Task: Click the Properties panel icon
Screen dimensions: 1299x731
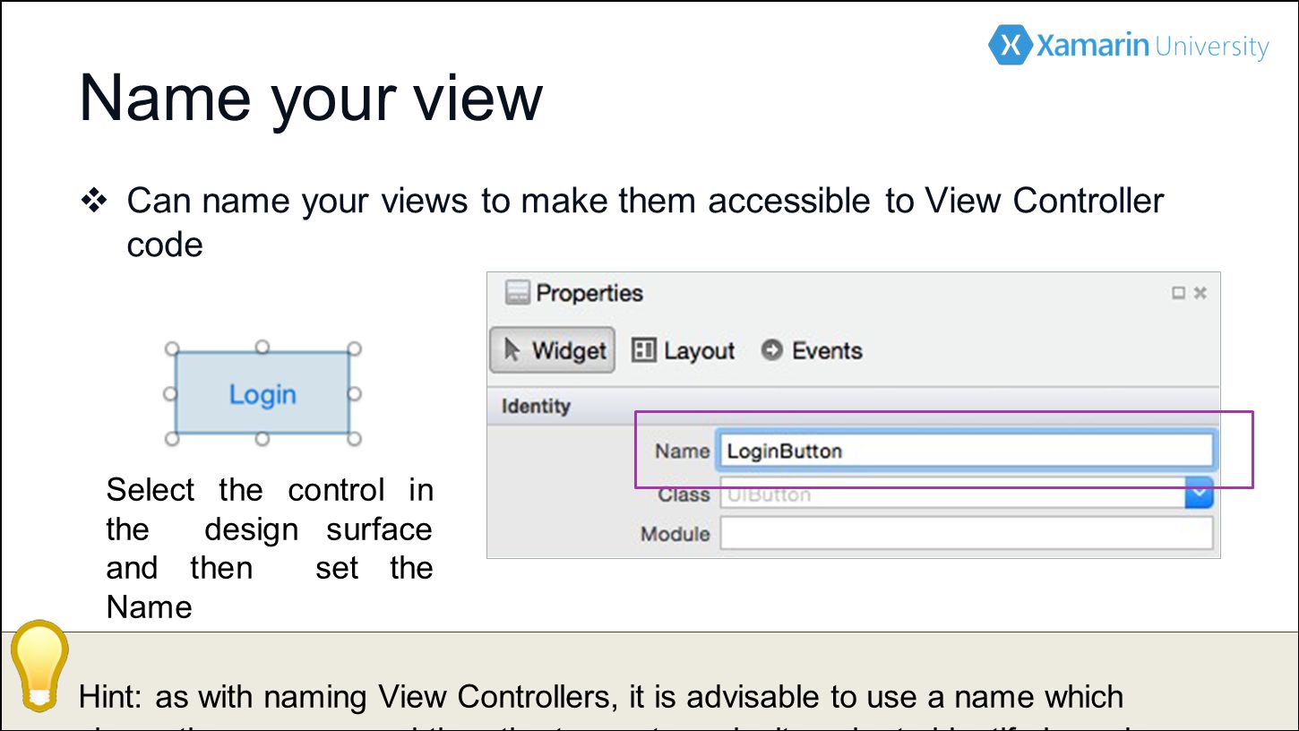Action: pos(517,293)
